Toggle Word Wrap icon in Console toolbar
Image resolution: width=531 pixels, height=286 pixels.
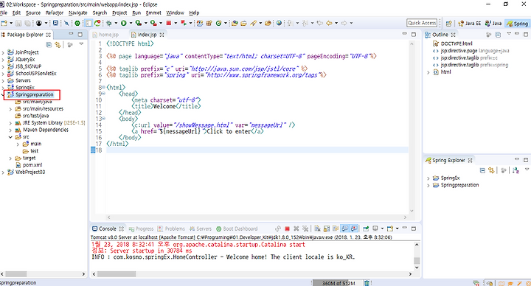pyautogui.click(x=336, y=229)
